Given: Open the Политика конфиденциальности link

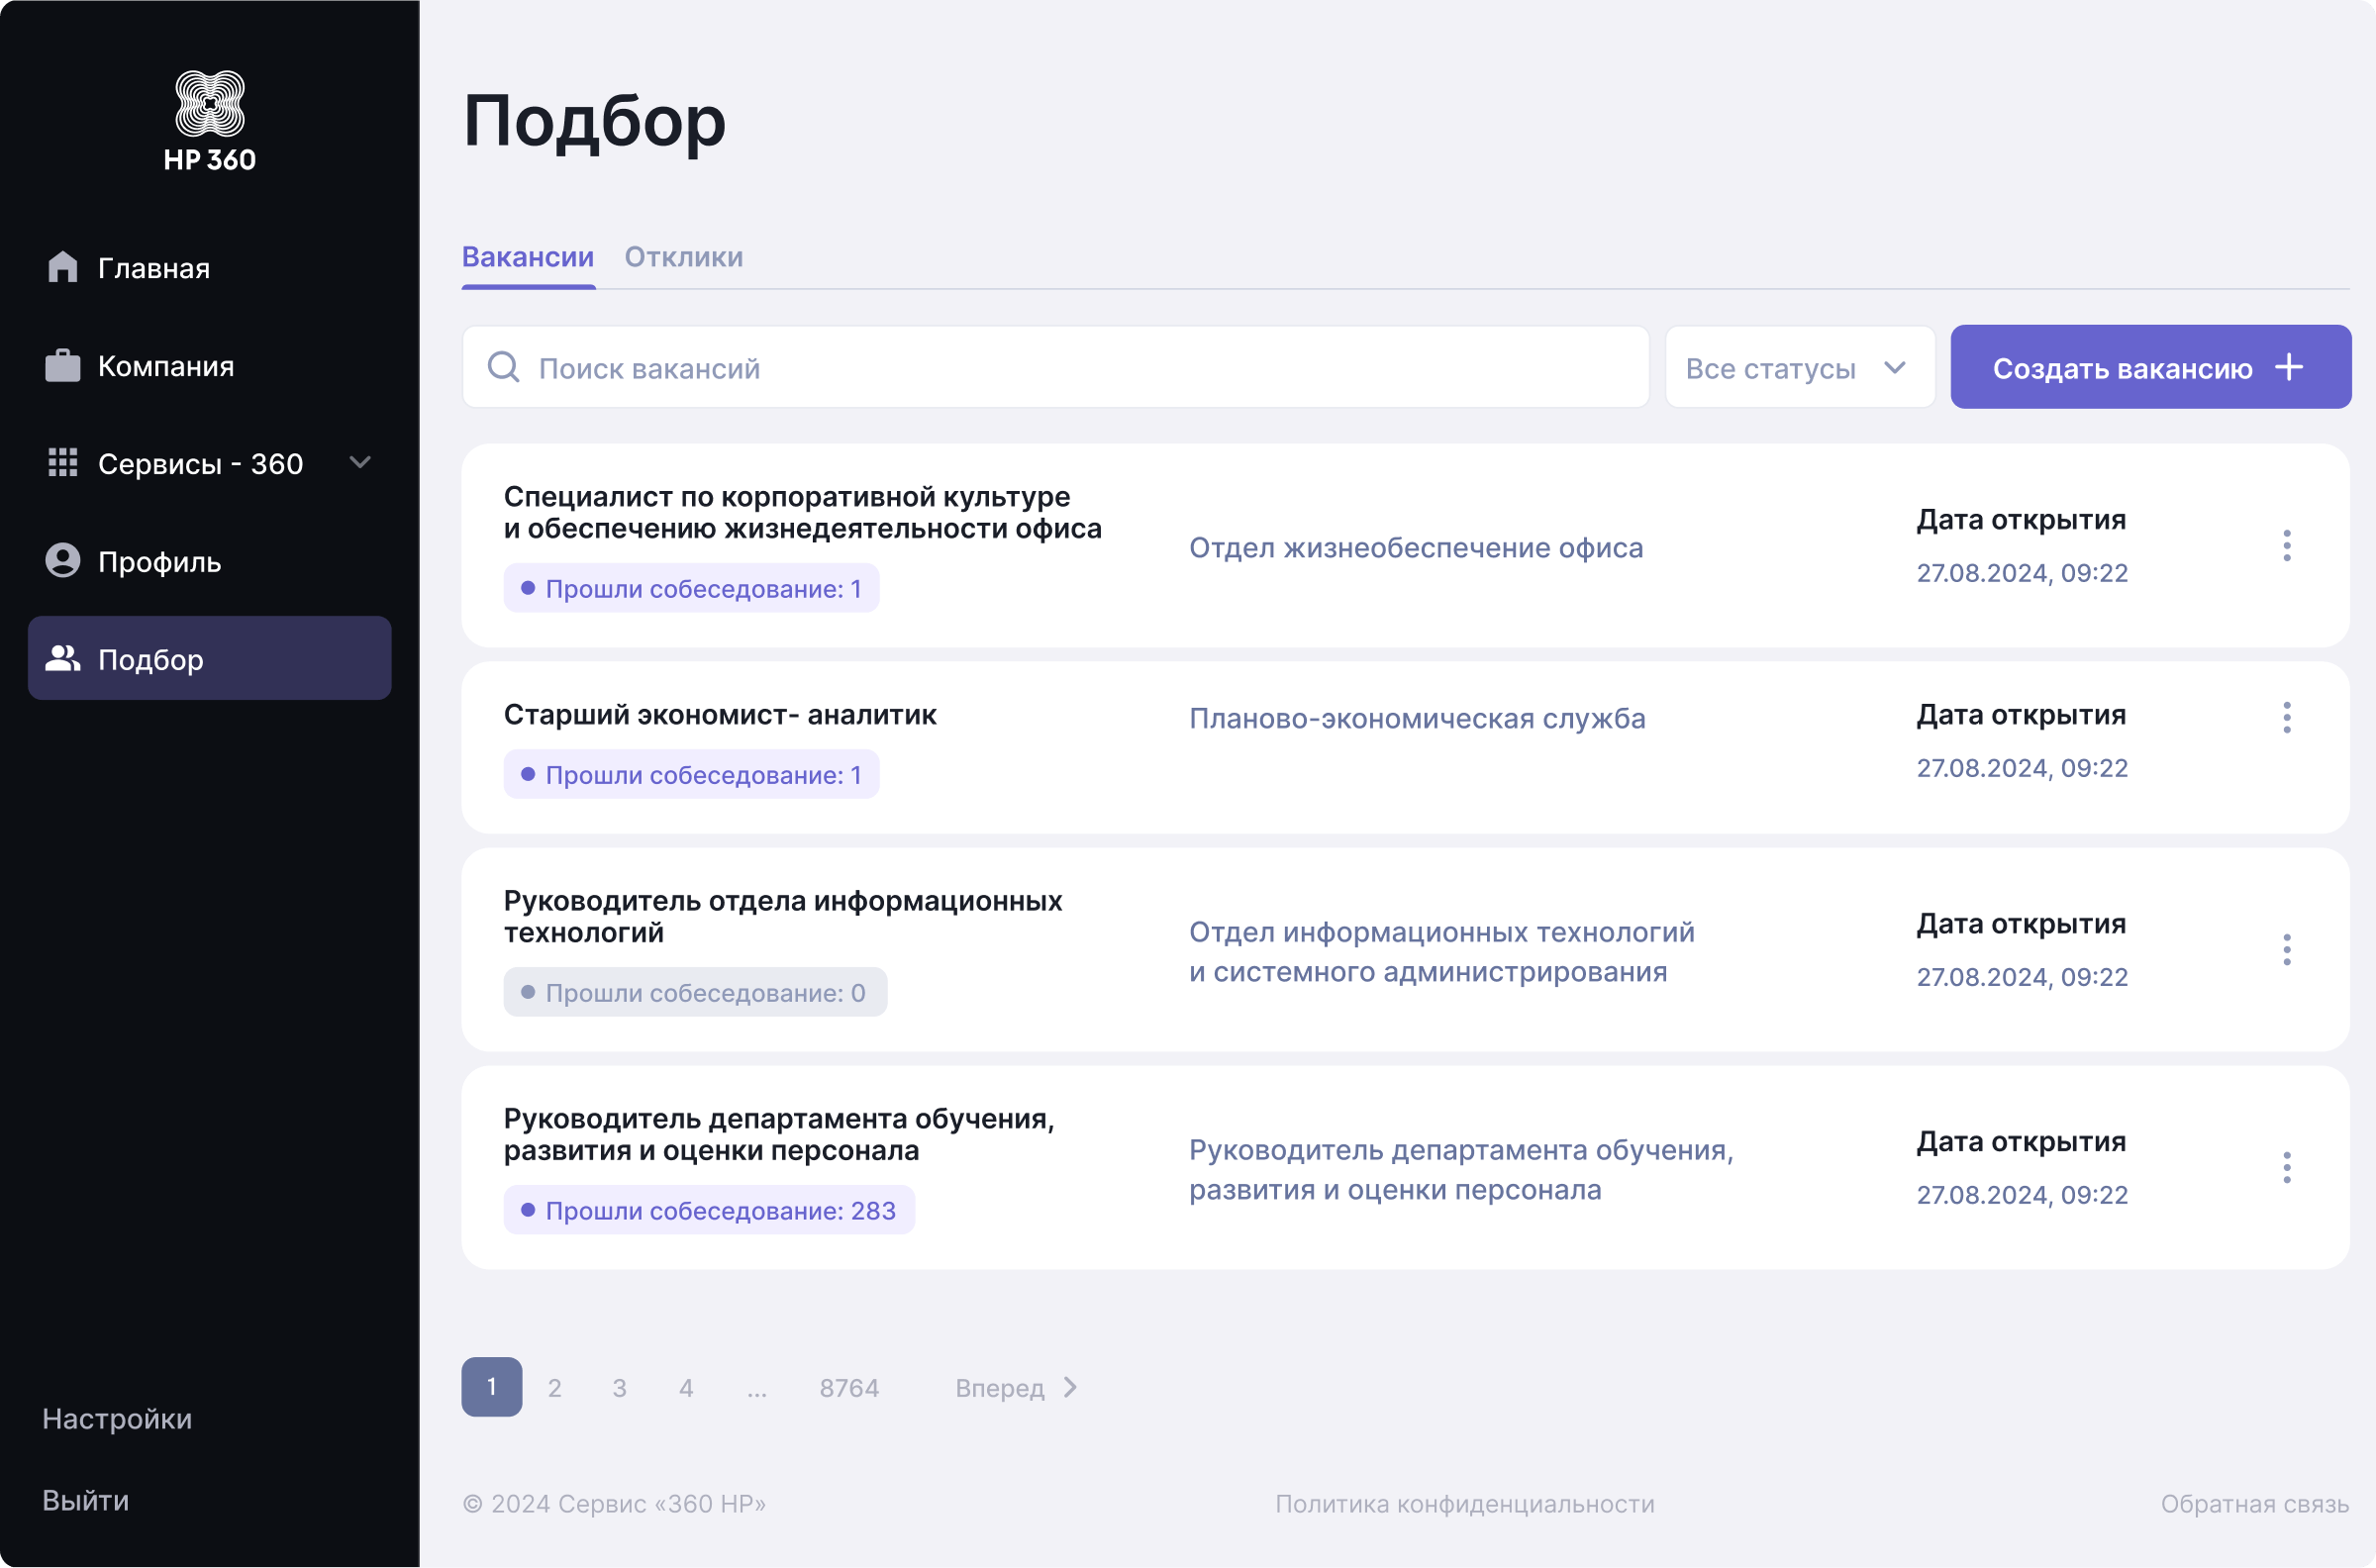Looking at the screenshot, I should tap(1464, 1504).
